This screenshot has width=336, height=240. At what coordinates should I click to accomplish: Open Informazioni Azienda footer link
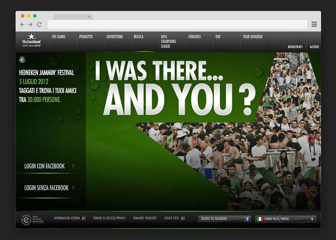tap(67, 218)
